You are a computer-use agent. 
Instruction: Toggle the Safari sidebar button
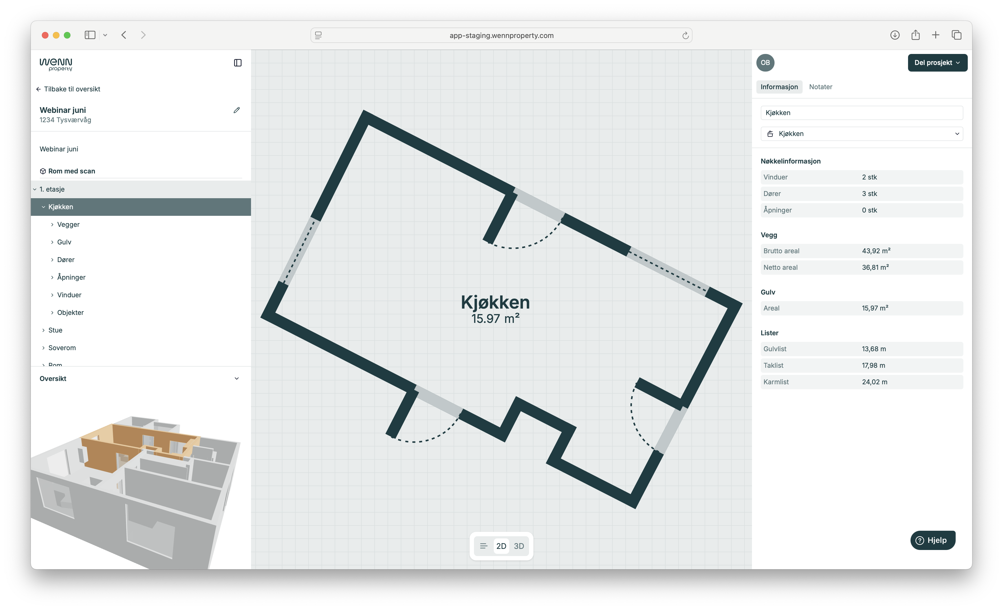point(90,35)
